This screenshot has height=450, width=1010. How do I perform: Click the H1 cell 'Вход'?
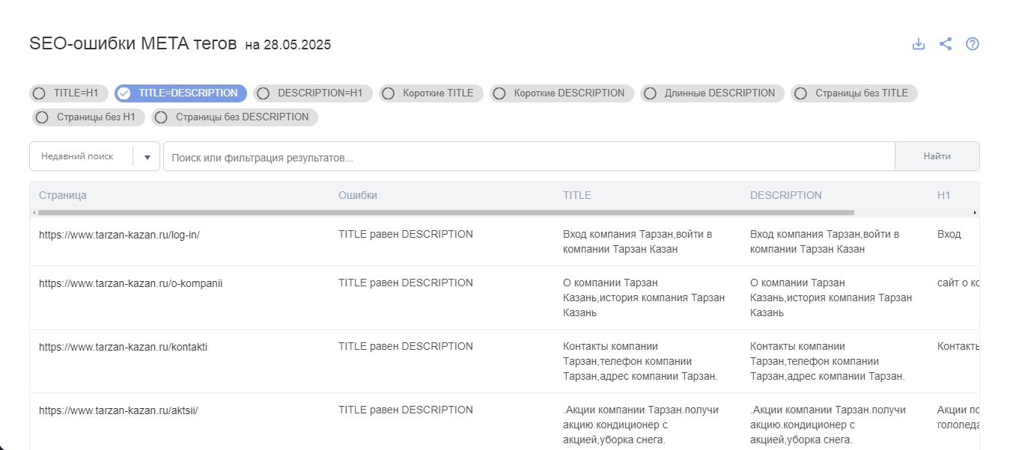click(949, 234)
